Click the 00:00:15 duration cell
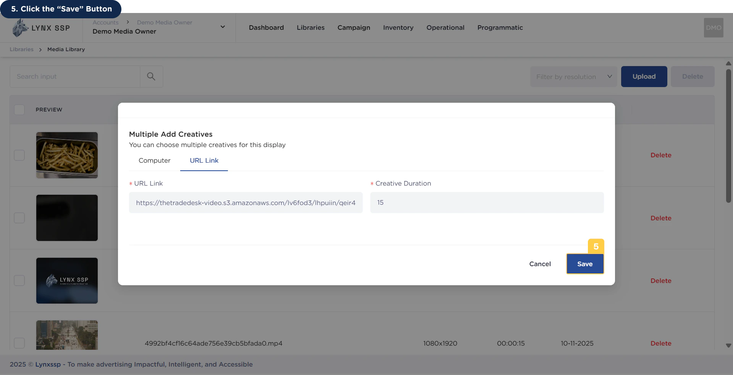733x375 pixels. pos(510,343)
